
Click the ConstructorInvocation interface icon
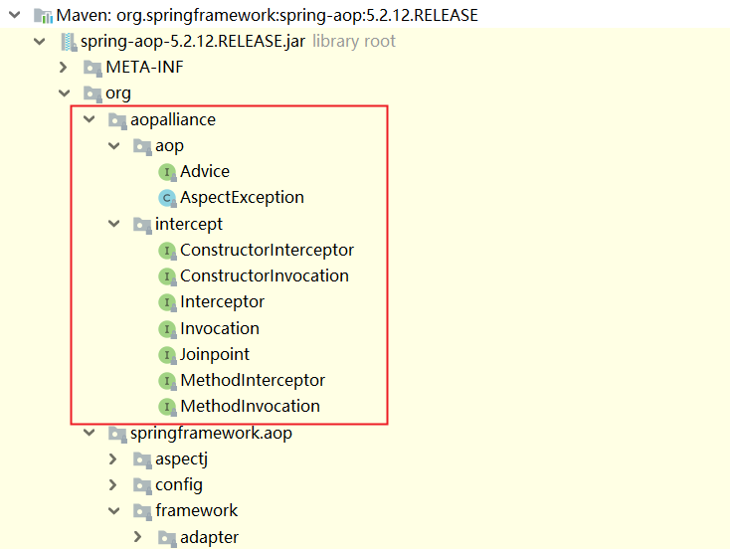coord(167,276)
